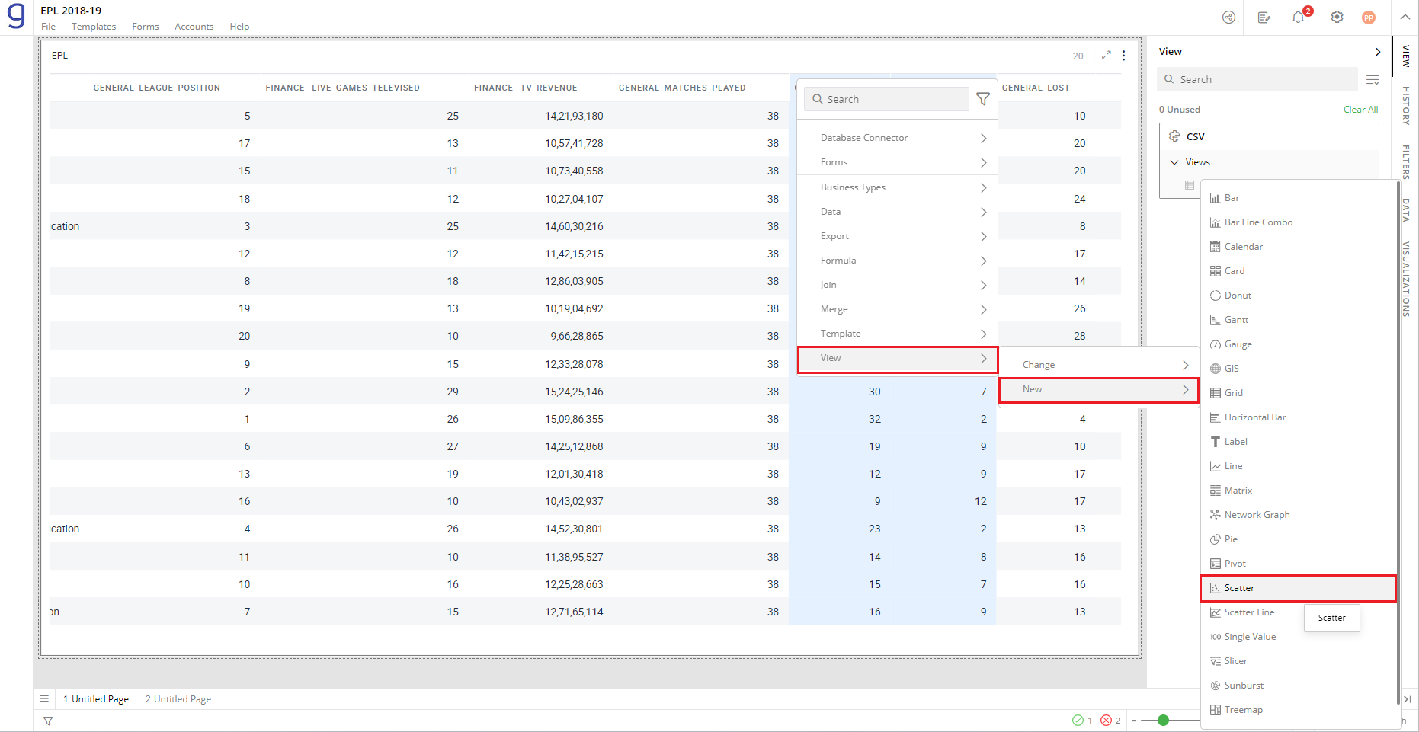1419x732 pixels.
Task: Choose Pivot from the view list
Action: [x=1299, y=564]
